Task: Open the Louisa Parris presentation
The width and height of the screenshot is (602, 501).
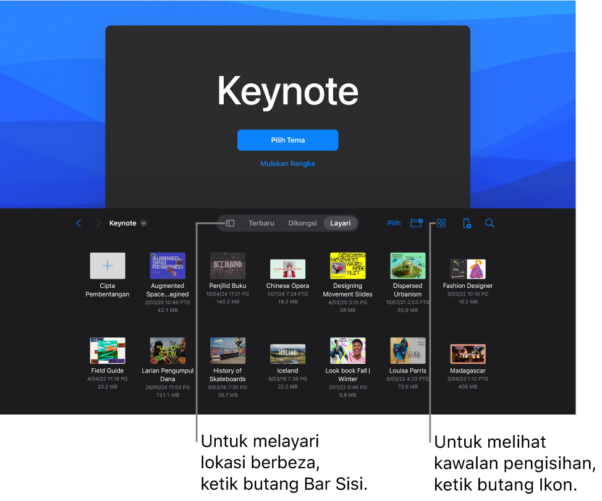Action: click(408, 351)
